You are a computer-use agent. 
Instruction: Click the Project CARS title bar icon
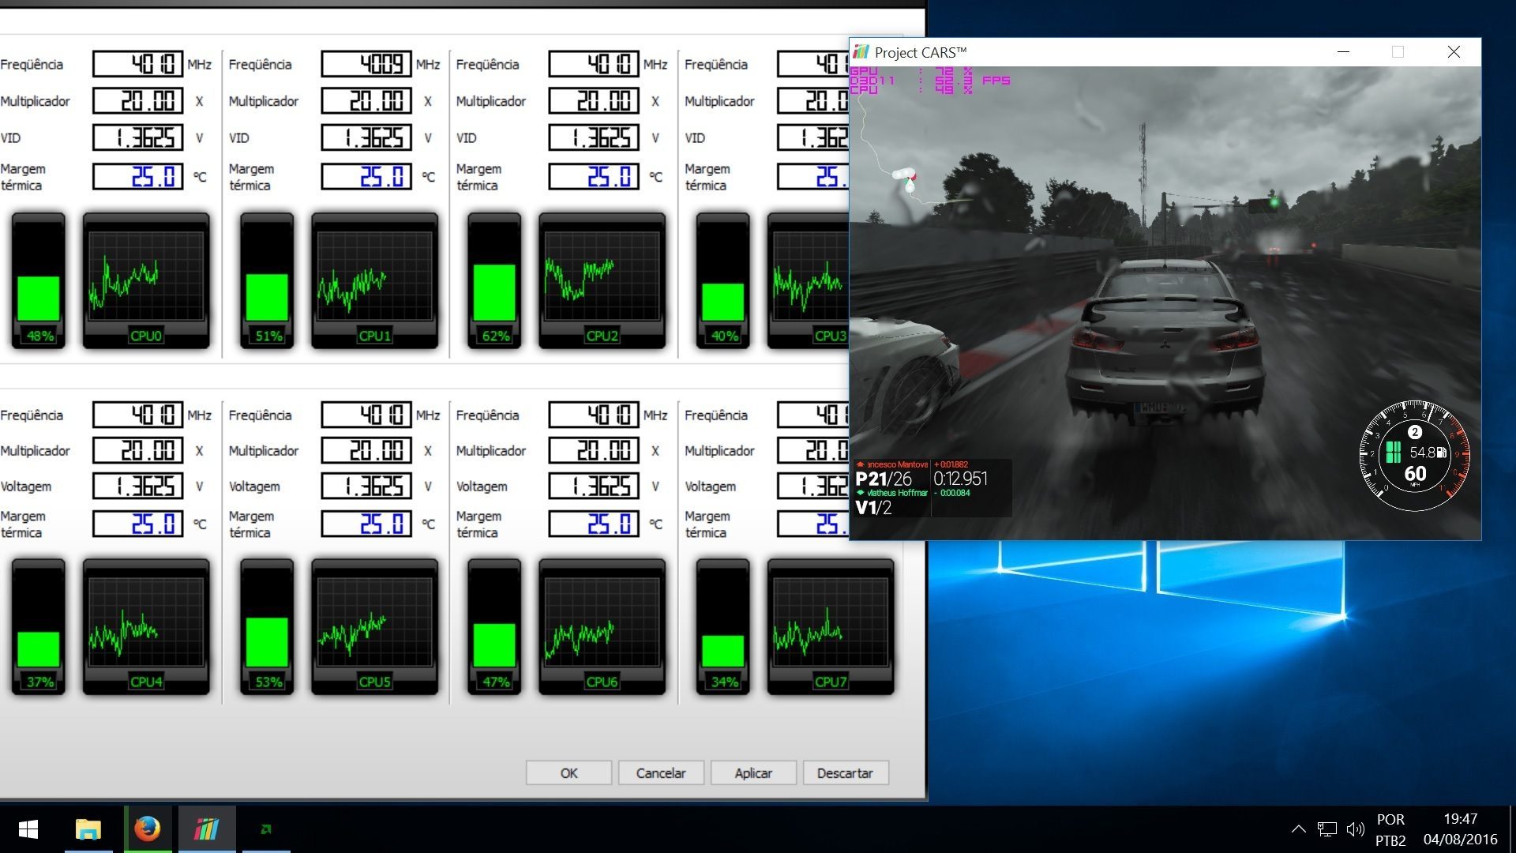click(x=861, y=52)
